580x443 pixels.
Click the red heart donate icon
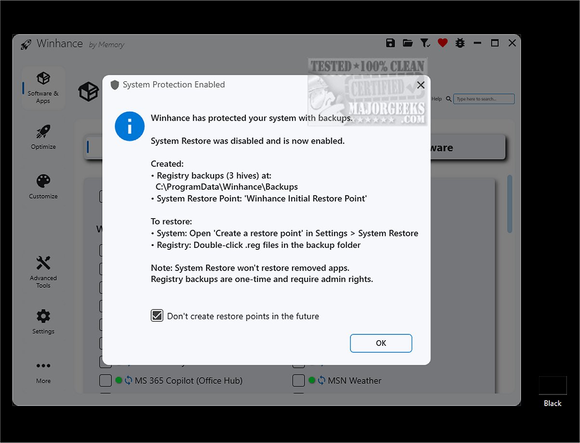443,43
